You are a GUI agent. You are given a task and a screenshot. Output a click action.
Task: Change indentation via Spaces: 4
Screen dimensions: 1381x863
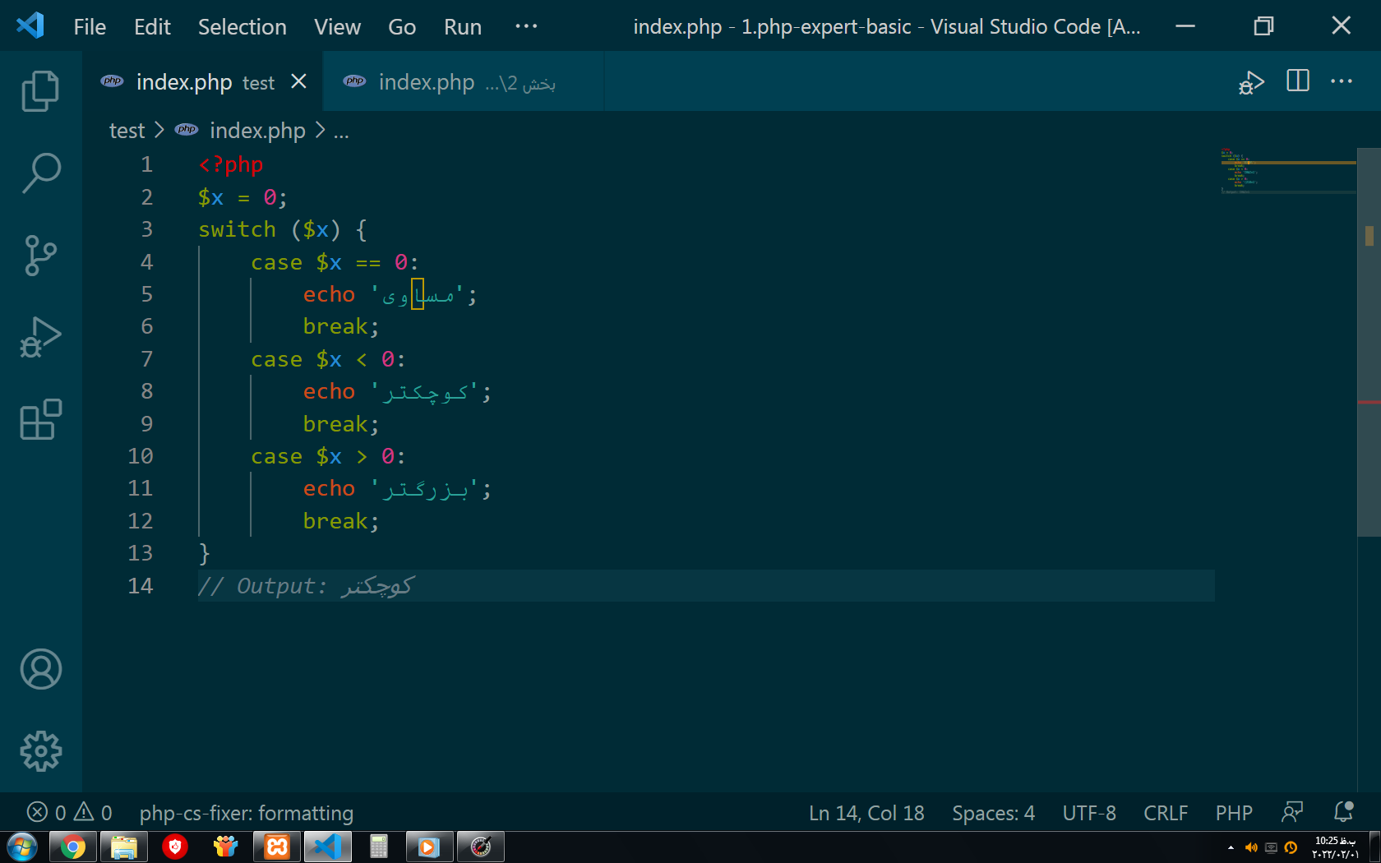[993, 813]
